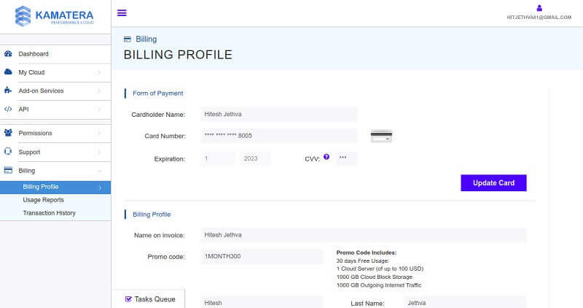
Task: Click the Add-on Services puzzle icon
Action: tap(8, 91)
